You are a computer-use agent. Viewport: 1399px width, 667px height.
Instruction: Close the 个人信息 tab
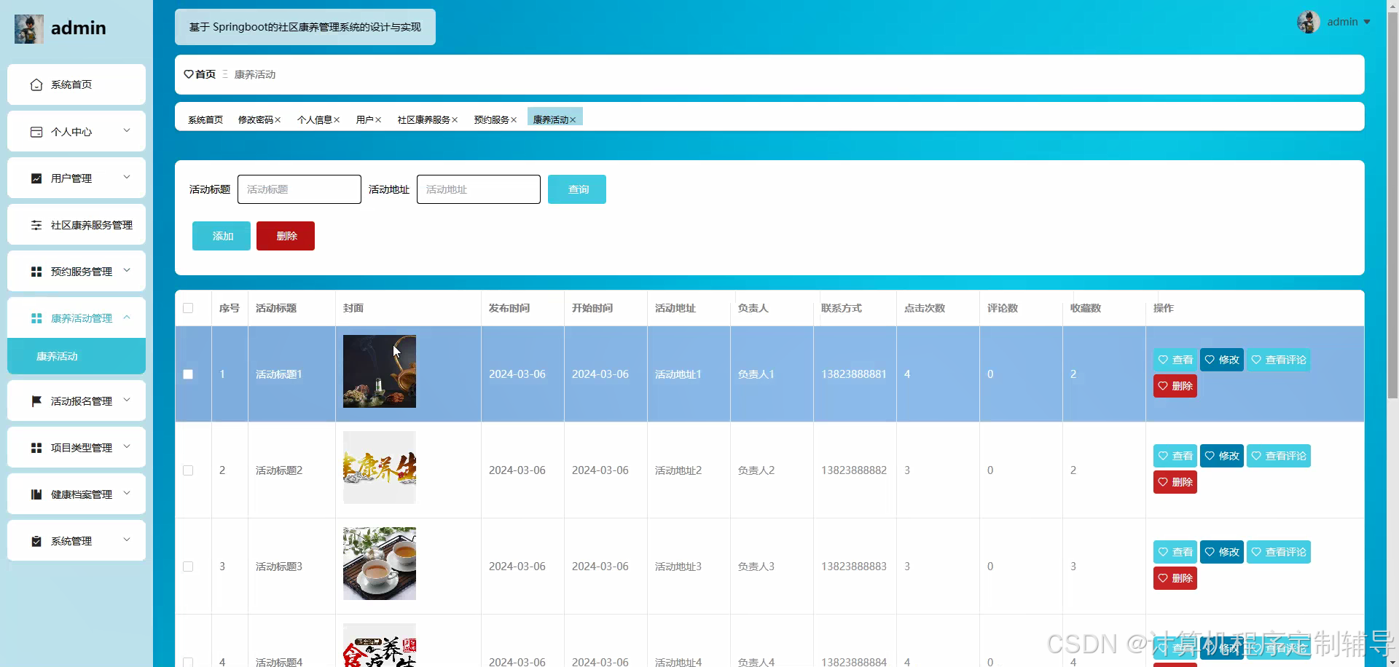[x=337, y=120]
